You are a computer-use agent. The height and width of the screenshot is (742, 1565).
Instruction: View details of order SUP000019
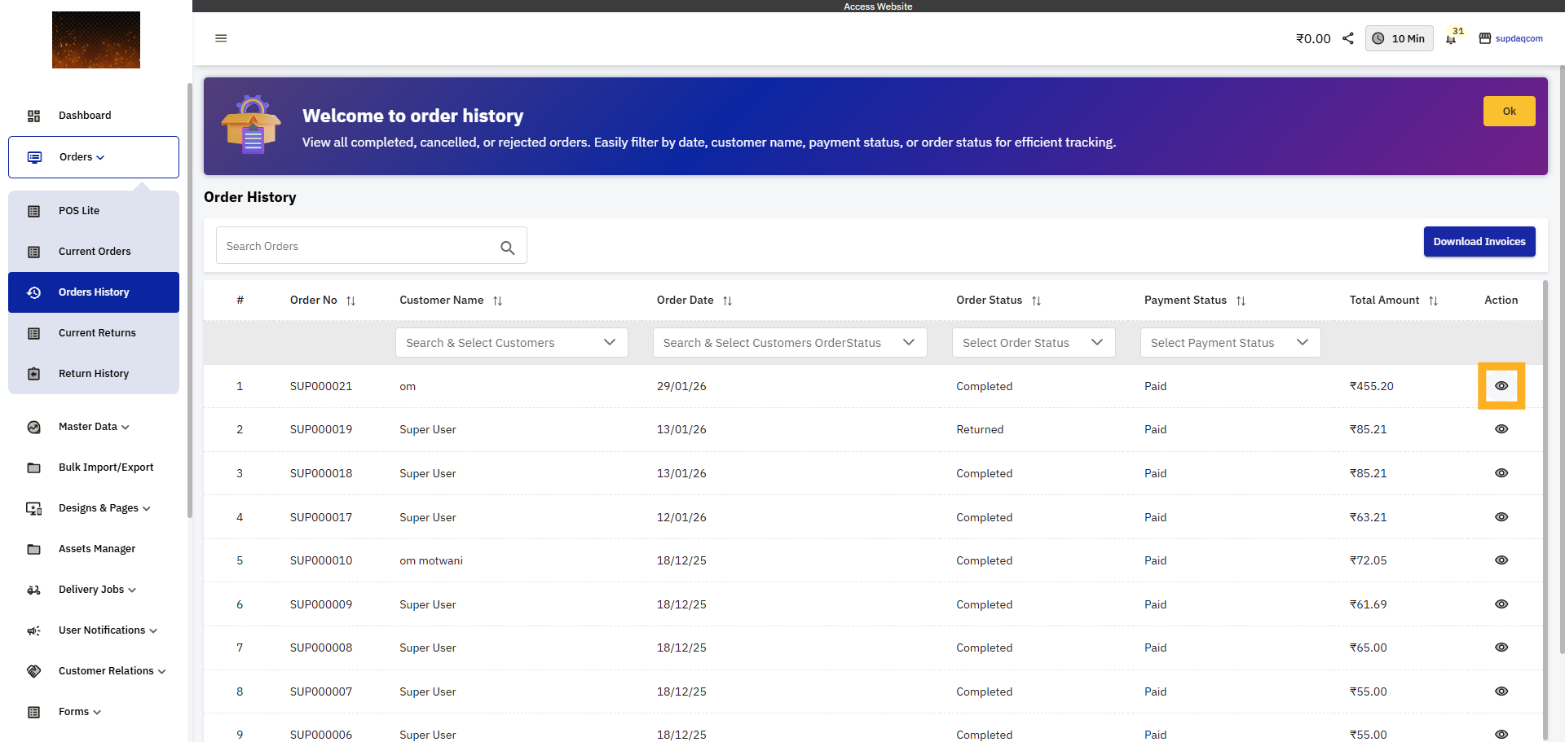coord(1501,429)
